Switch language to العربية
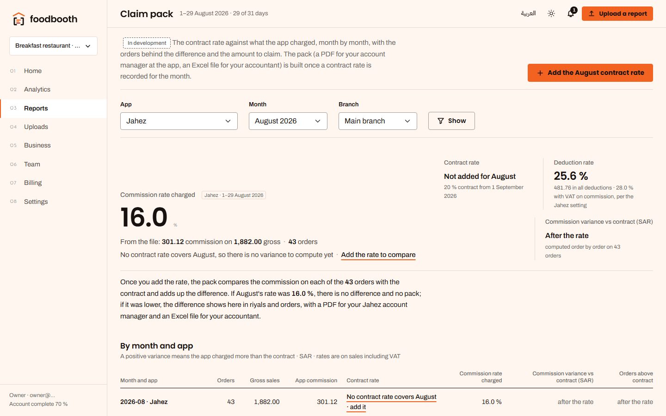The width and height of the screenshot is (666, 416). tap(528, 13)
